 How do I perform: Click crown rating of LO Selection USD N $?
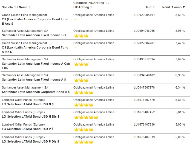pos(84,105)
